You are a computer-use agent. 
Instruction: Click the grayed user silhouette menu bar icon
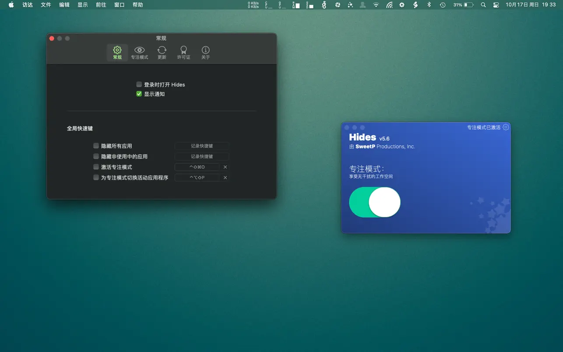[x=362, y=5]
